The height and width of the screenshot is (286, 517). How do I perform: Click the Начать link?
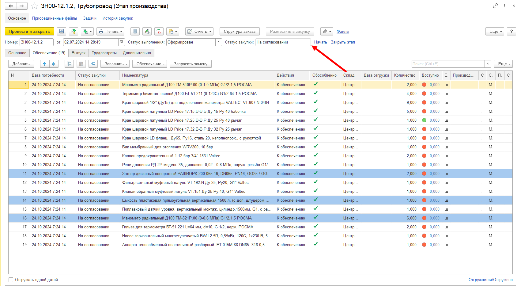click(x=321, y=42)
